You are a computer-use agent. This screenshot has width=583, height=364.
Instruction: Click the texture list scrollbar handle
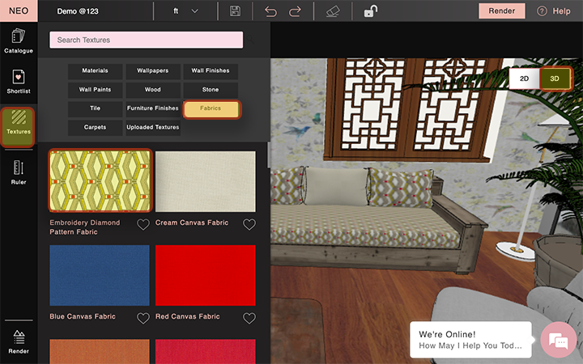pos(269,154)
